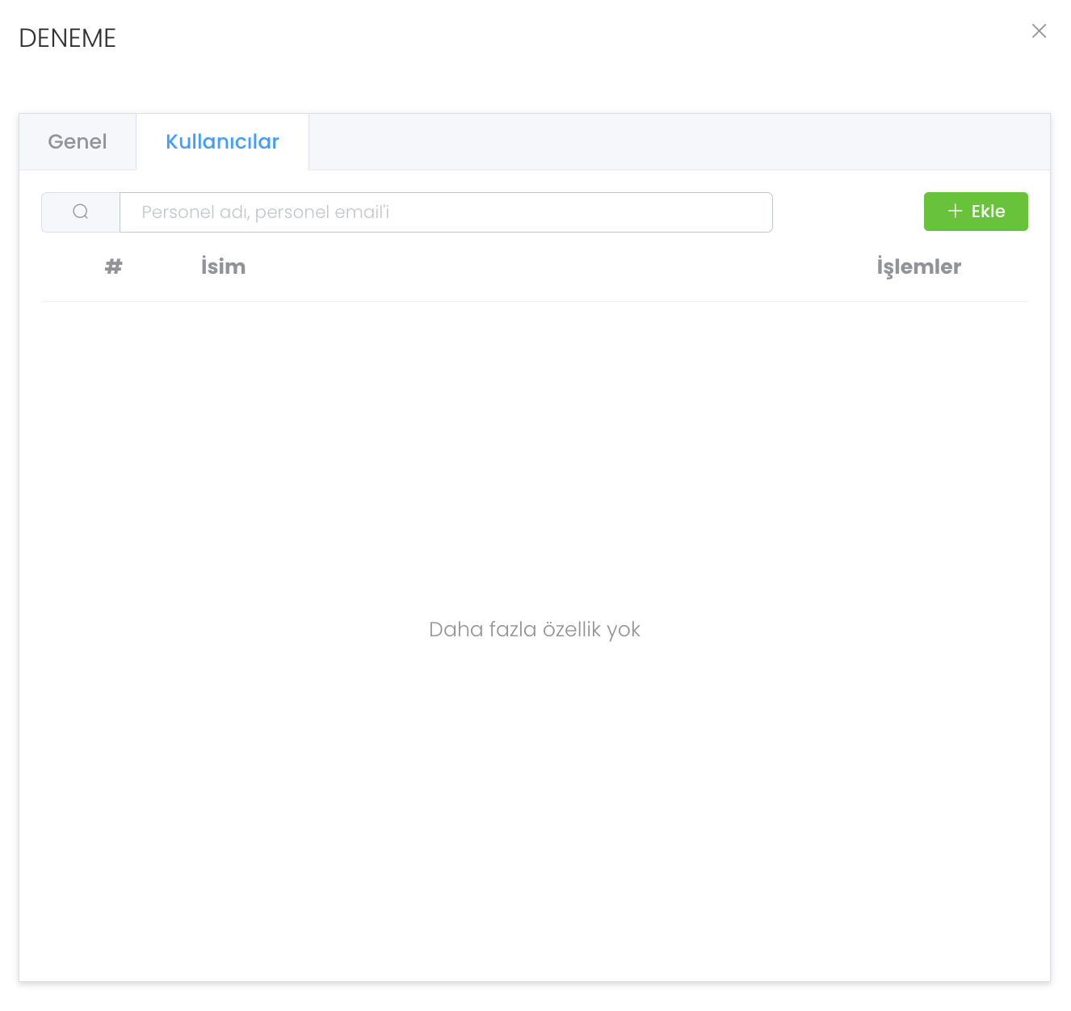Click empty tab strip beside Kullanıcılar

click(x=678, y=142)
